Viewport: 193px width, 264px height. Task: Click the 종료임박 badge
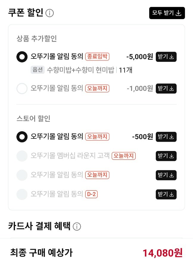click(x=97, y=56)
